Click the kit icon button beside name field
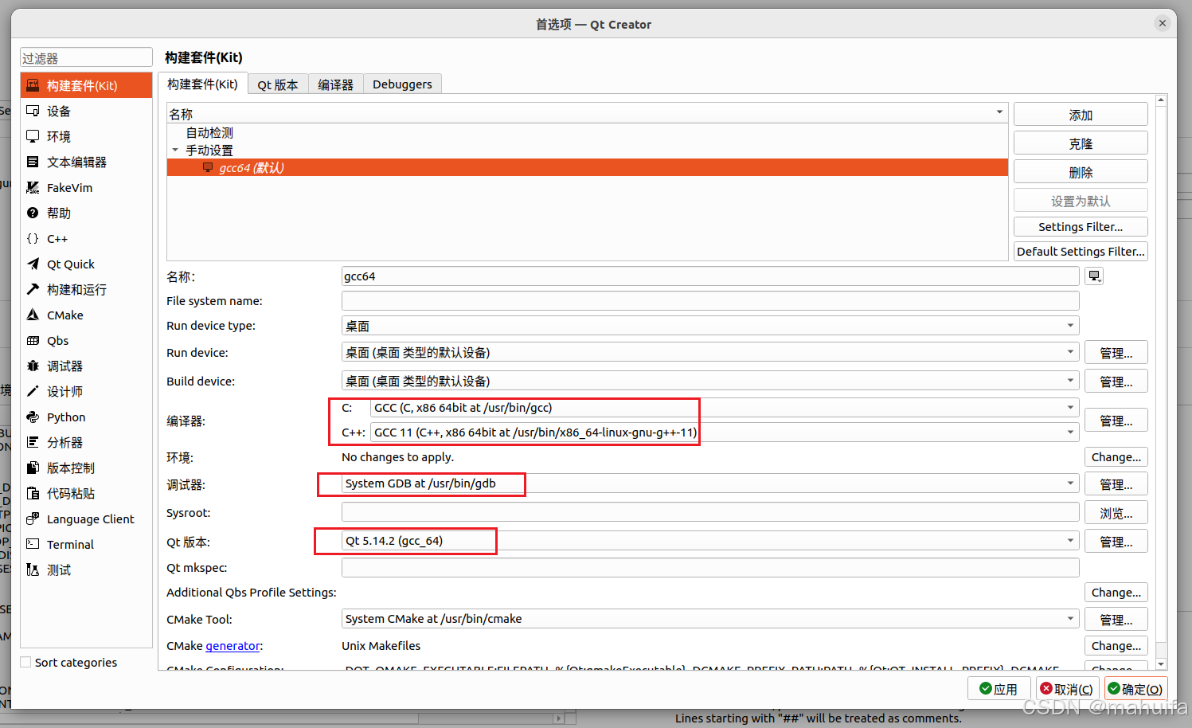Image resolution: width=1192 pixels, height=728 pixels. 1095,276
